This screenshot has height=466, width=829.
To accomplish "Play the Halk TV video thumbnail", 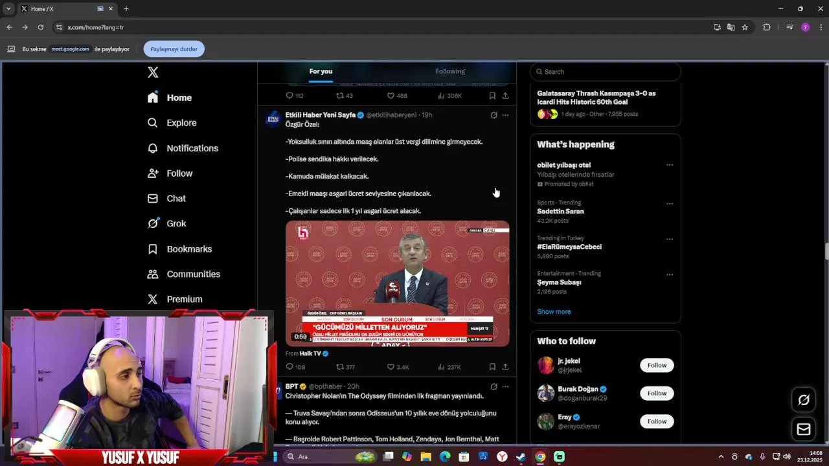I will pos(398,283).
